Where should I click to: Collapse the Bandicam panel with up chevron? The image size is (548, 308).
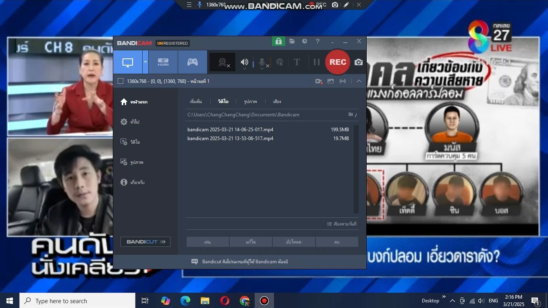point(359,81)
